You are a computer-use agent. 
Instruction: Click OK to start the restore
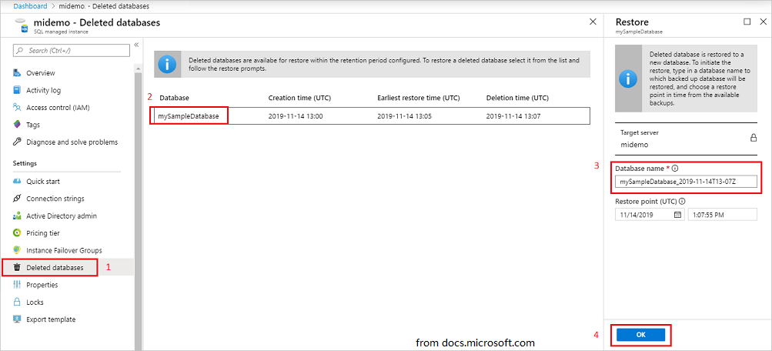(640, 335)
